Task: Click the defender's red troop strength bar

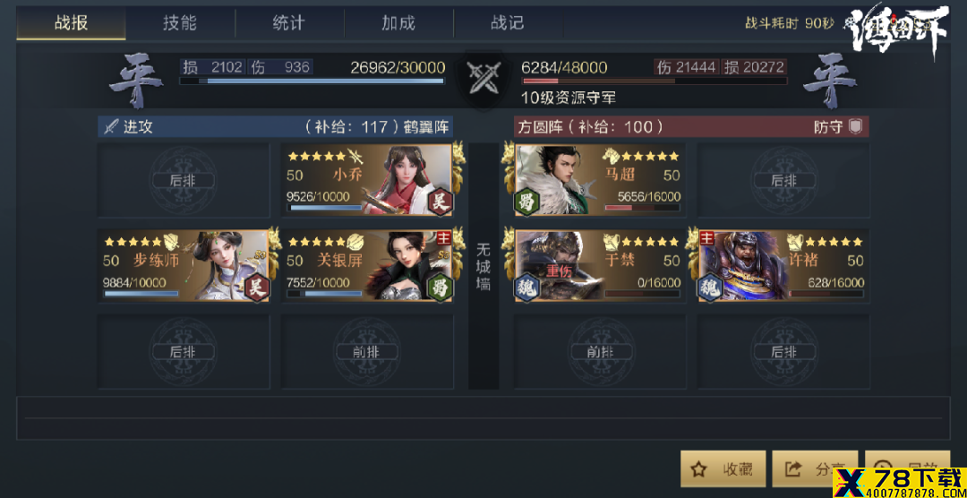Action: (655, 81)
